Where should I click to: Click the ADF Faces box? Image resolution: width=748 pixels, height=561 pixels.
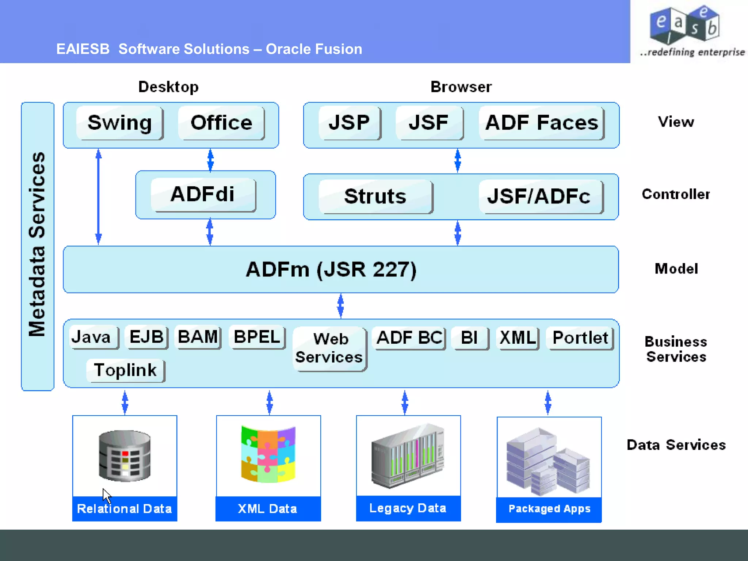(x=541, y=123)
